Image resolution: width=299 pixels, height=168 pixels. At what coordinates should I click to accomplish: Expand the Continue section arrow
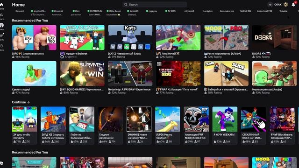(x=28, y=102)
